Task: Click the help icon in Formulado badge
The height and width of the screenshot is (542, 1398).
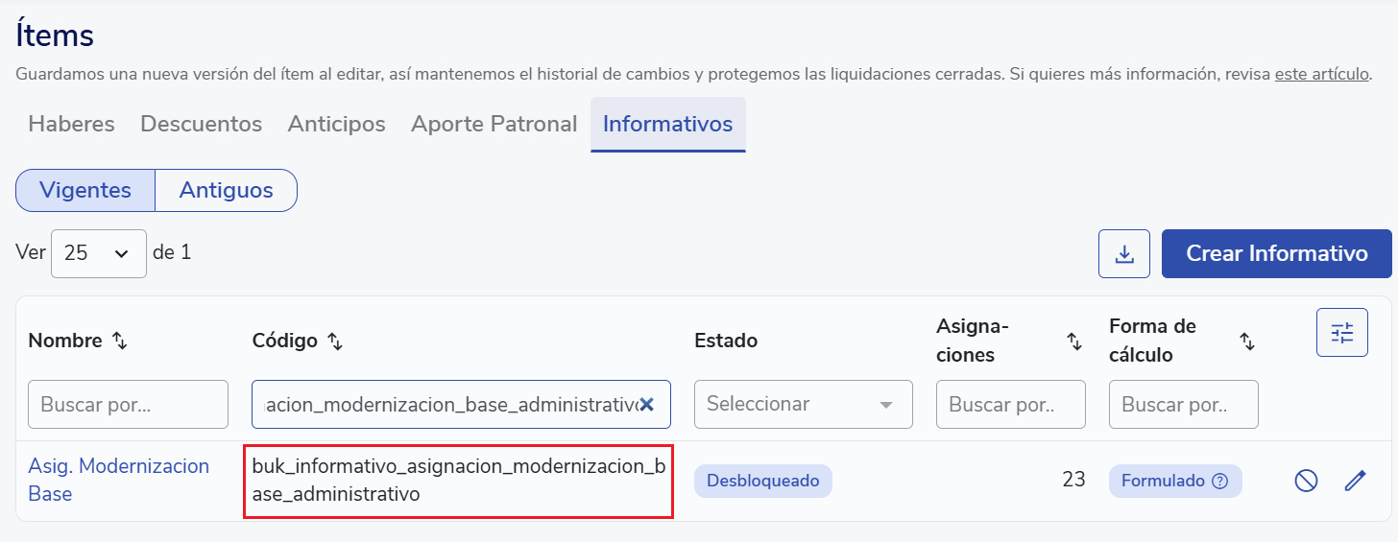Action: 1220,482
